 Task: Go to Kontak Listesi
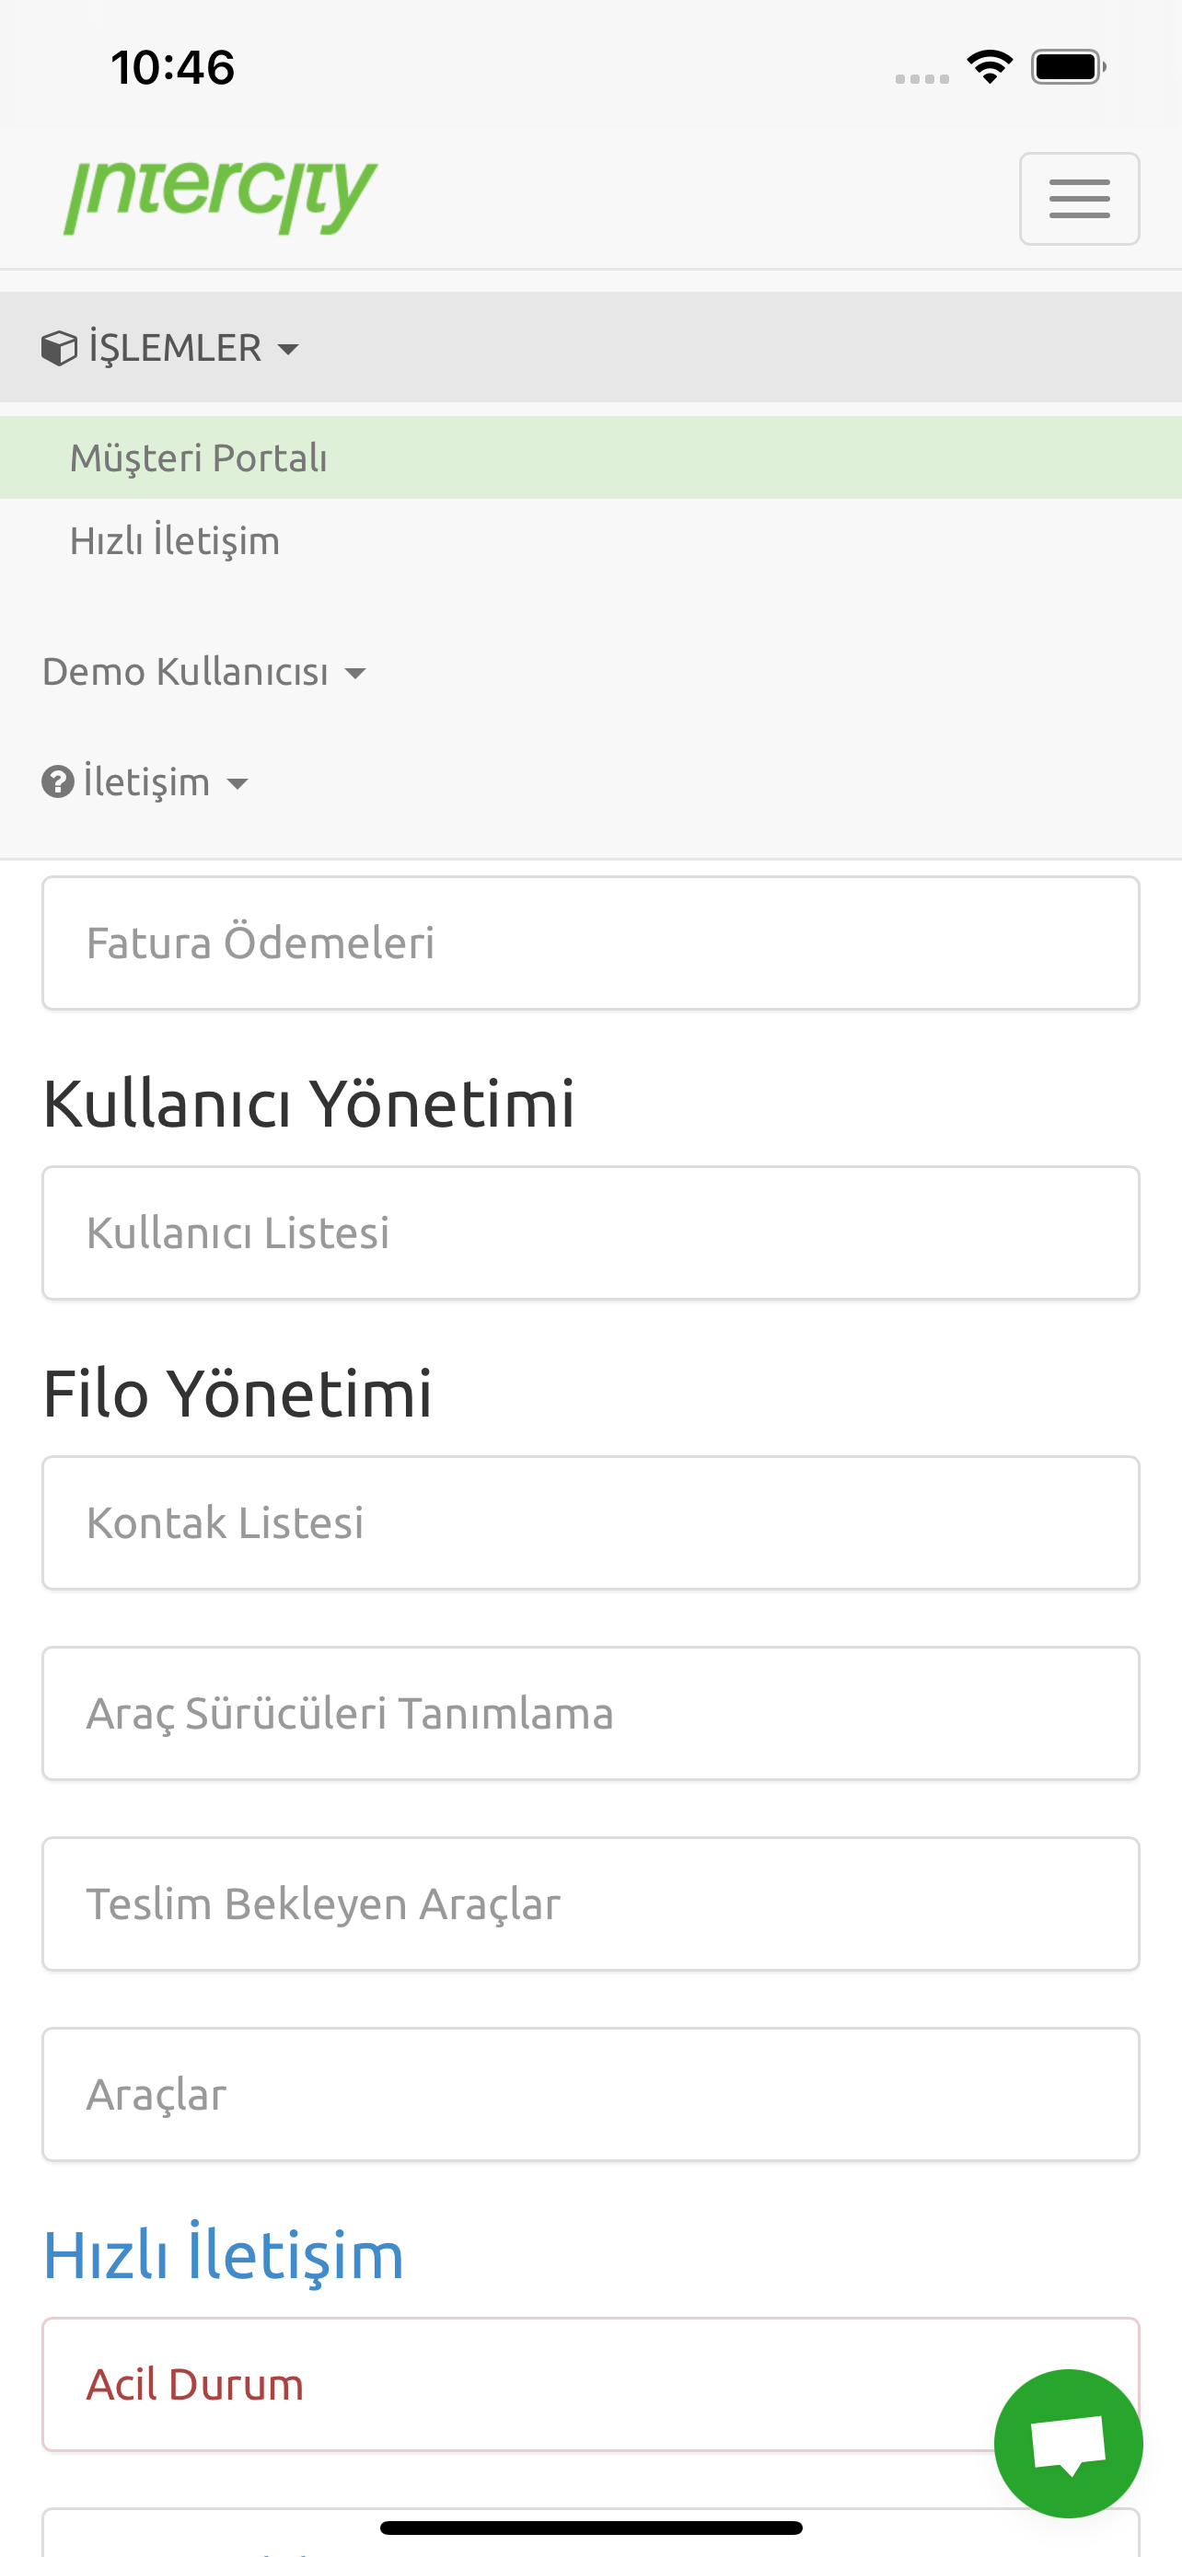[x=590, y=1522]
